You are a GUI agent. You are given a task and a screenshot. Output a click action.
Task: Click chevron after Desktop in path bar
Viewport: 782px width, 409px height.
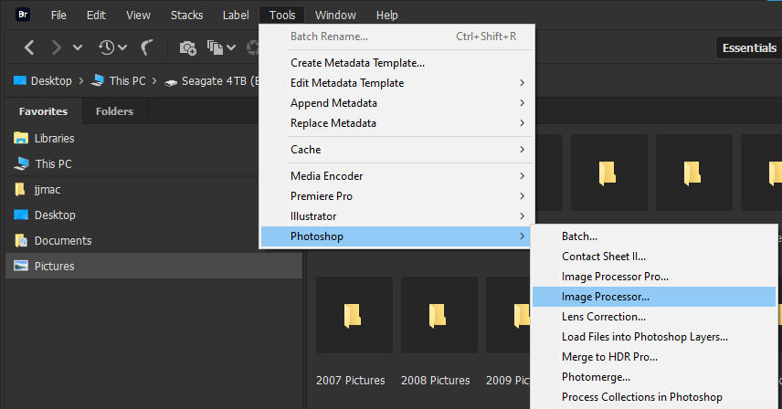coord(81,81)
